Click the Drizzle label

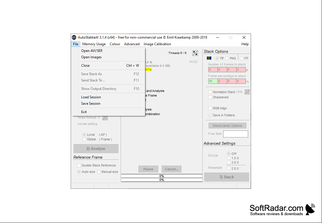(213, 155)
